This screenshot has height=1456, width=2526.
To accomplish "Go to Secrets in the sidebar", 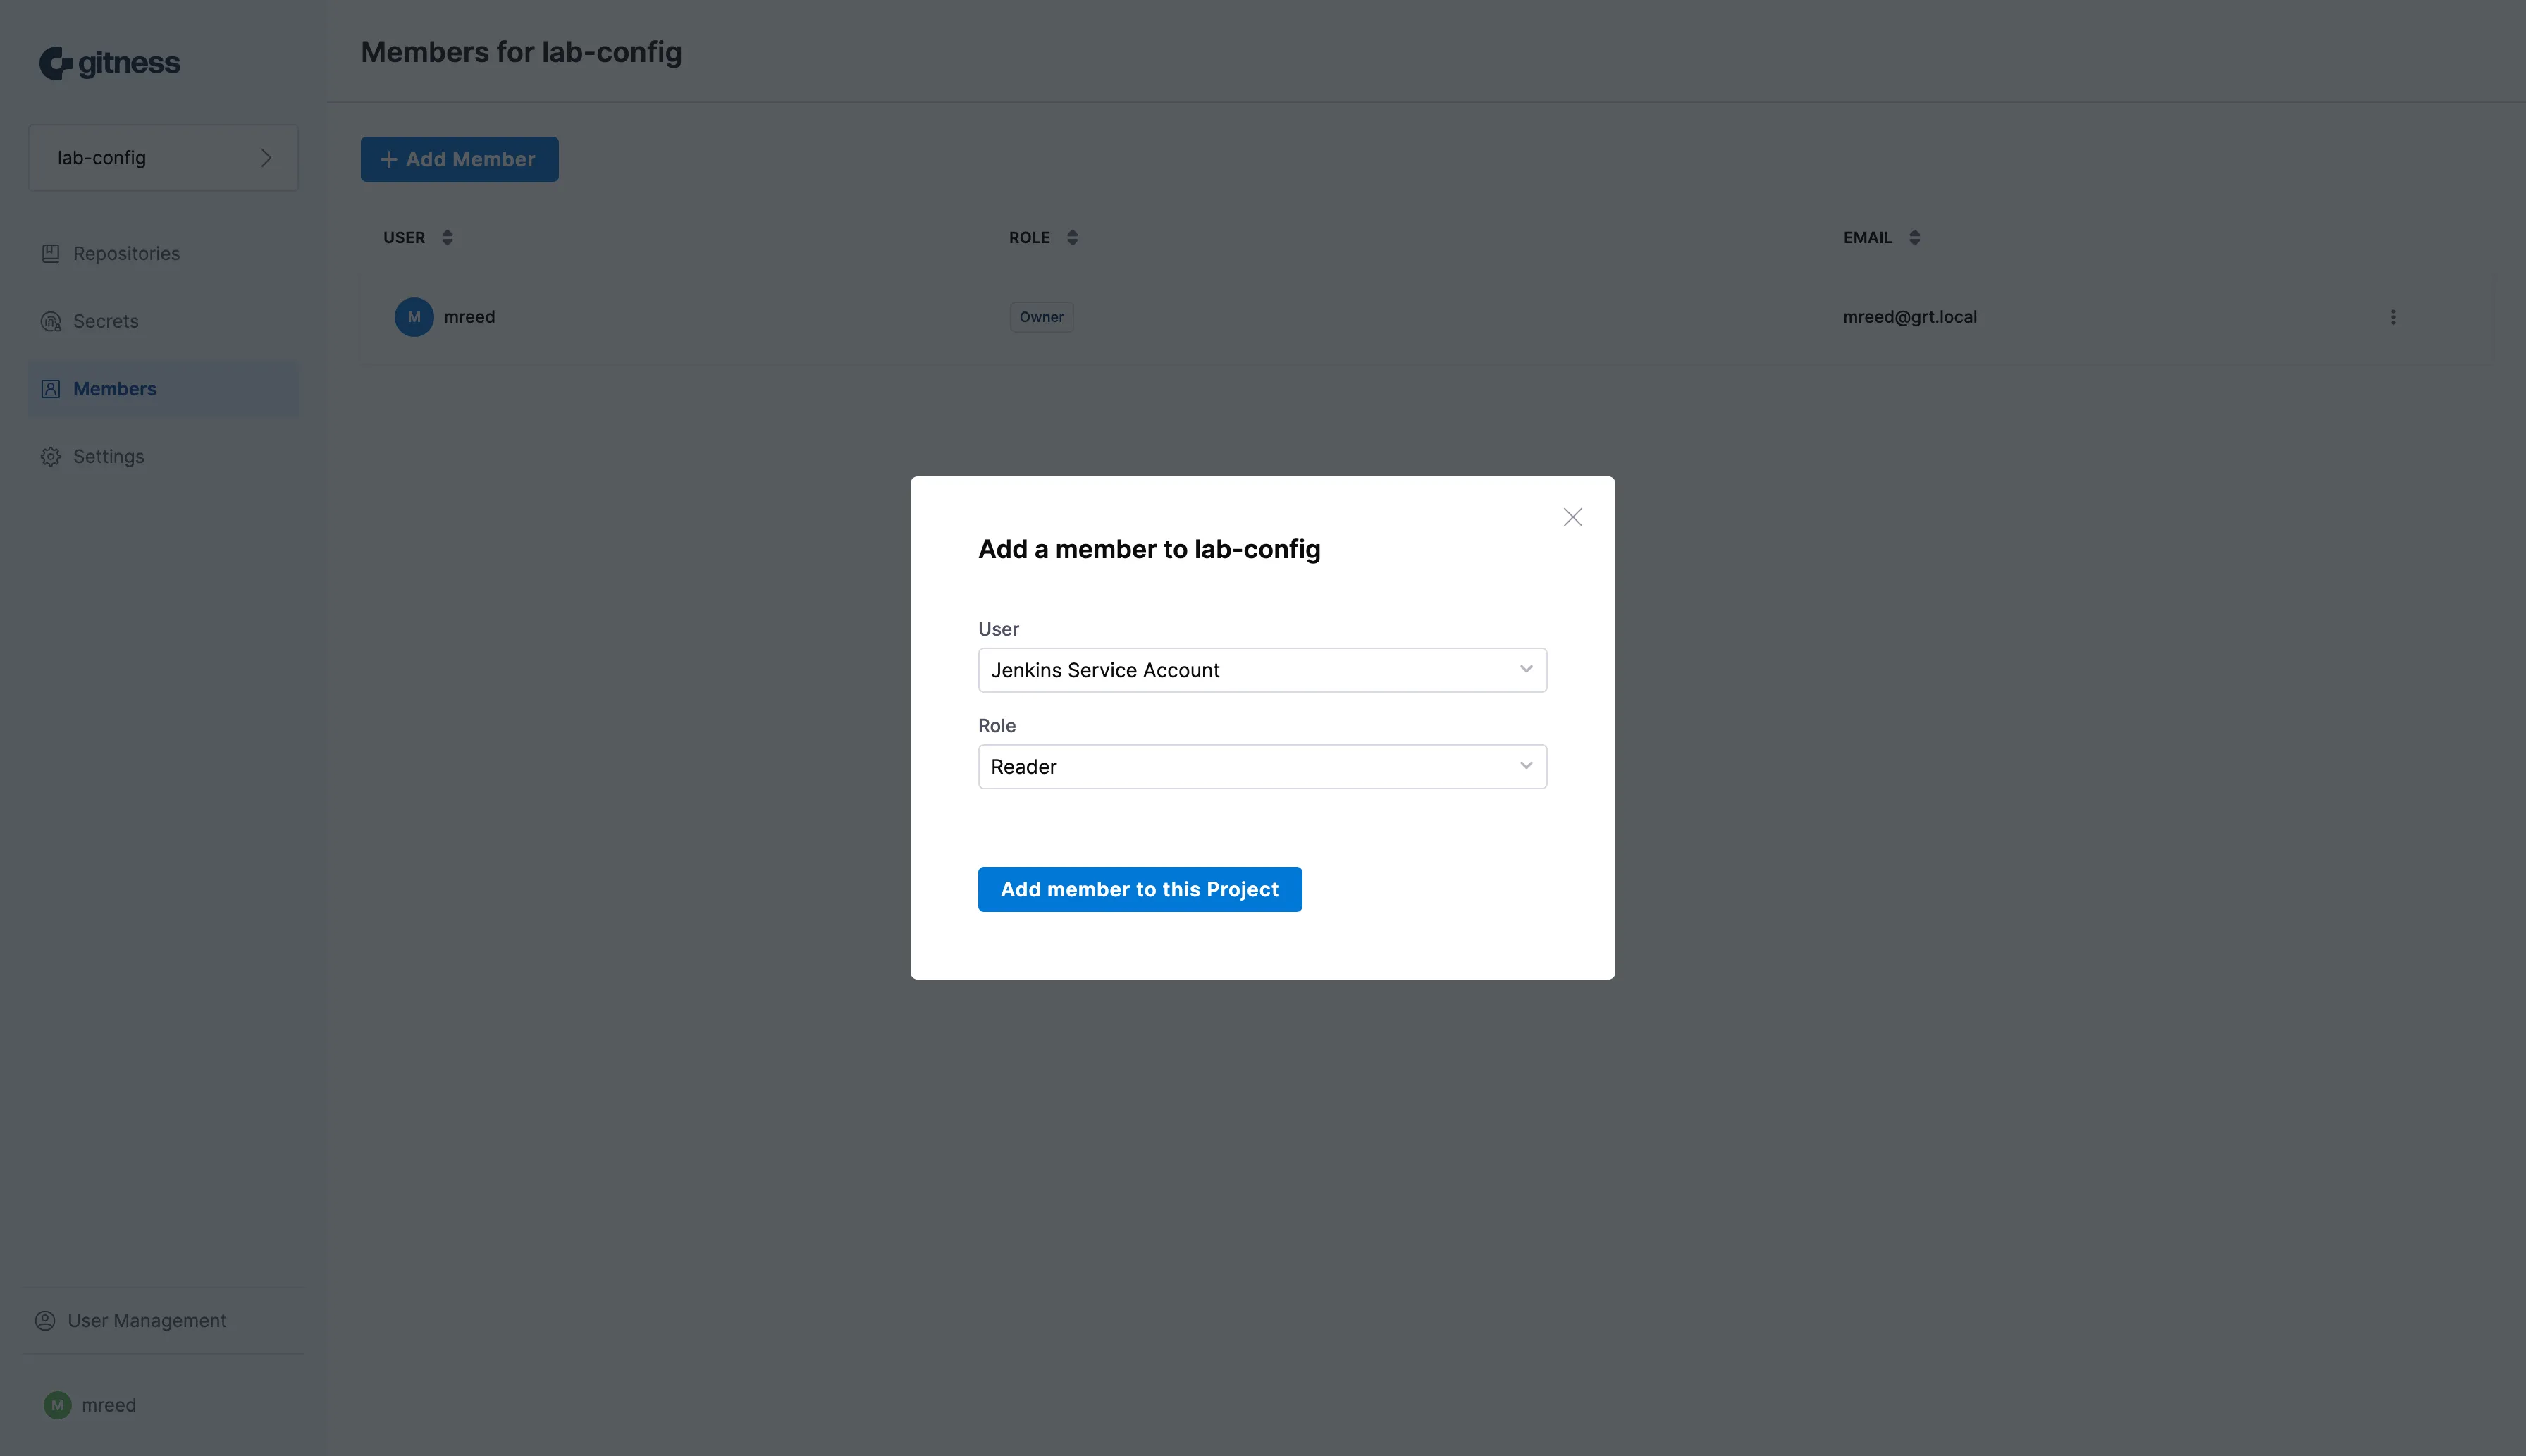I will tap(164, 321).
